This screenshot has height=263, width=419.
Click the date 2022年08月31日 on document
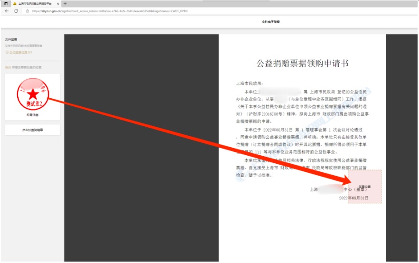(354, 197)
